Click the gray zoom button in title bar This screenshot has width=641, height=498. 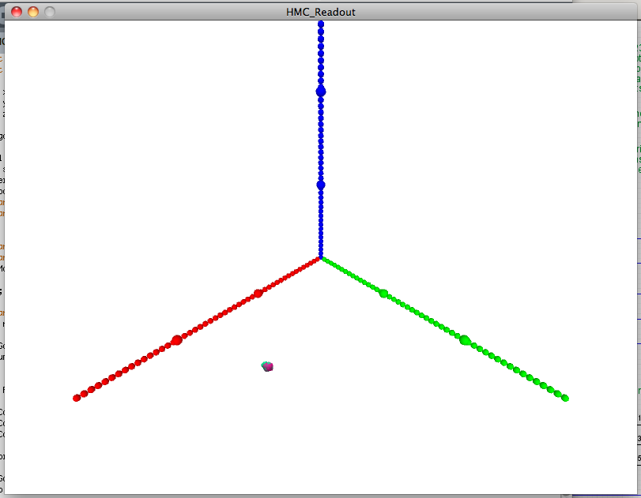click(50, 12)
